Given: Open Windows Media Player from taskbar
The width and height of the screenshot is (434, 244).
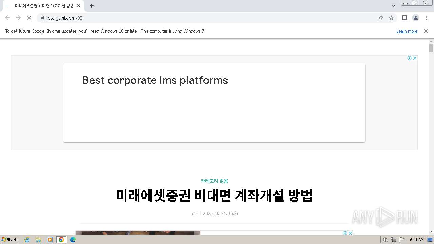Looking at the screenshot, I should (x=50, y=240).
